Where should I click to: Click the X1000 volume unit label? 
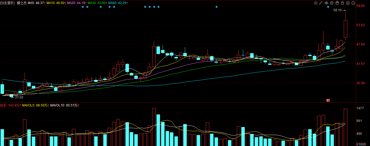pyautogui.click(x=361, y=144)
